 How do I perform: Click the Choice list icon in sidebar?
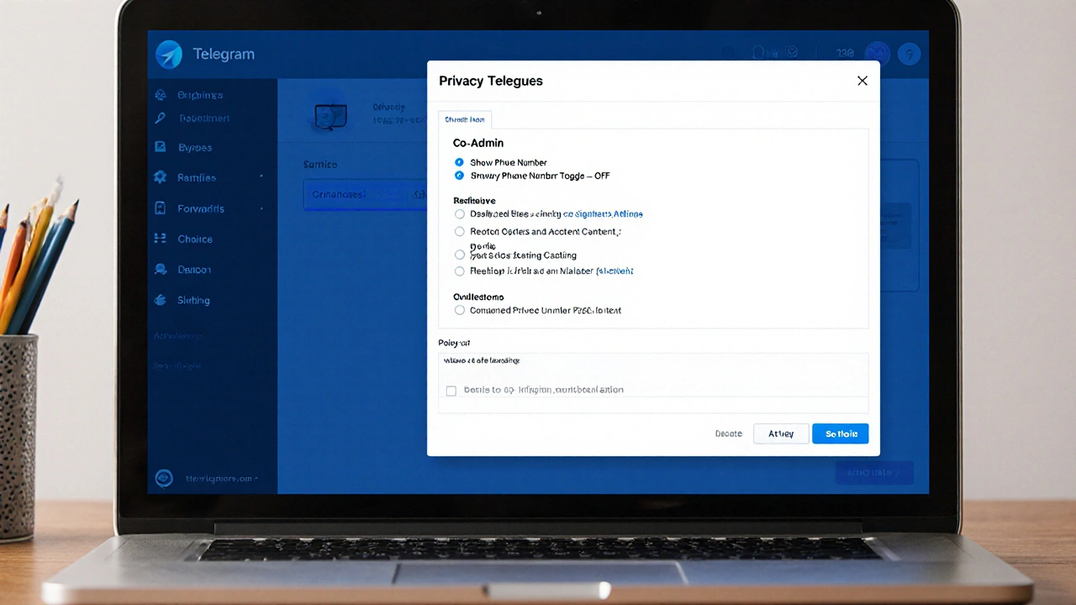[x=160, y=239]
